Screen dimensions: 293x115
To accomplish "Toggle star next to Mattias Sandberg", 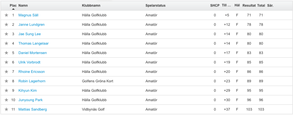I will [6, 109].
